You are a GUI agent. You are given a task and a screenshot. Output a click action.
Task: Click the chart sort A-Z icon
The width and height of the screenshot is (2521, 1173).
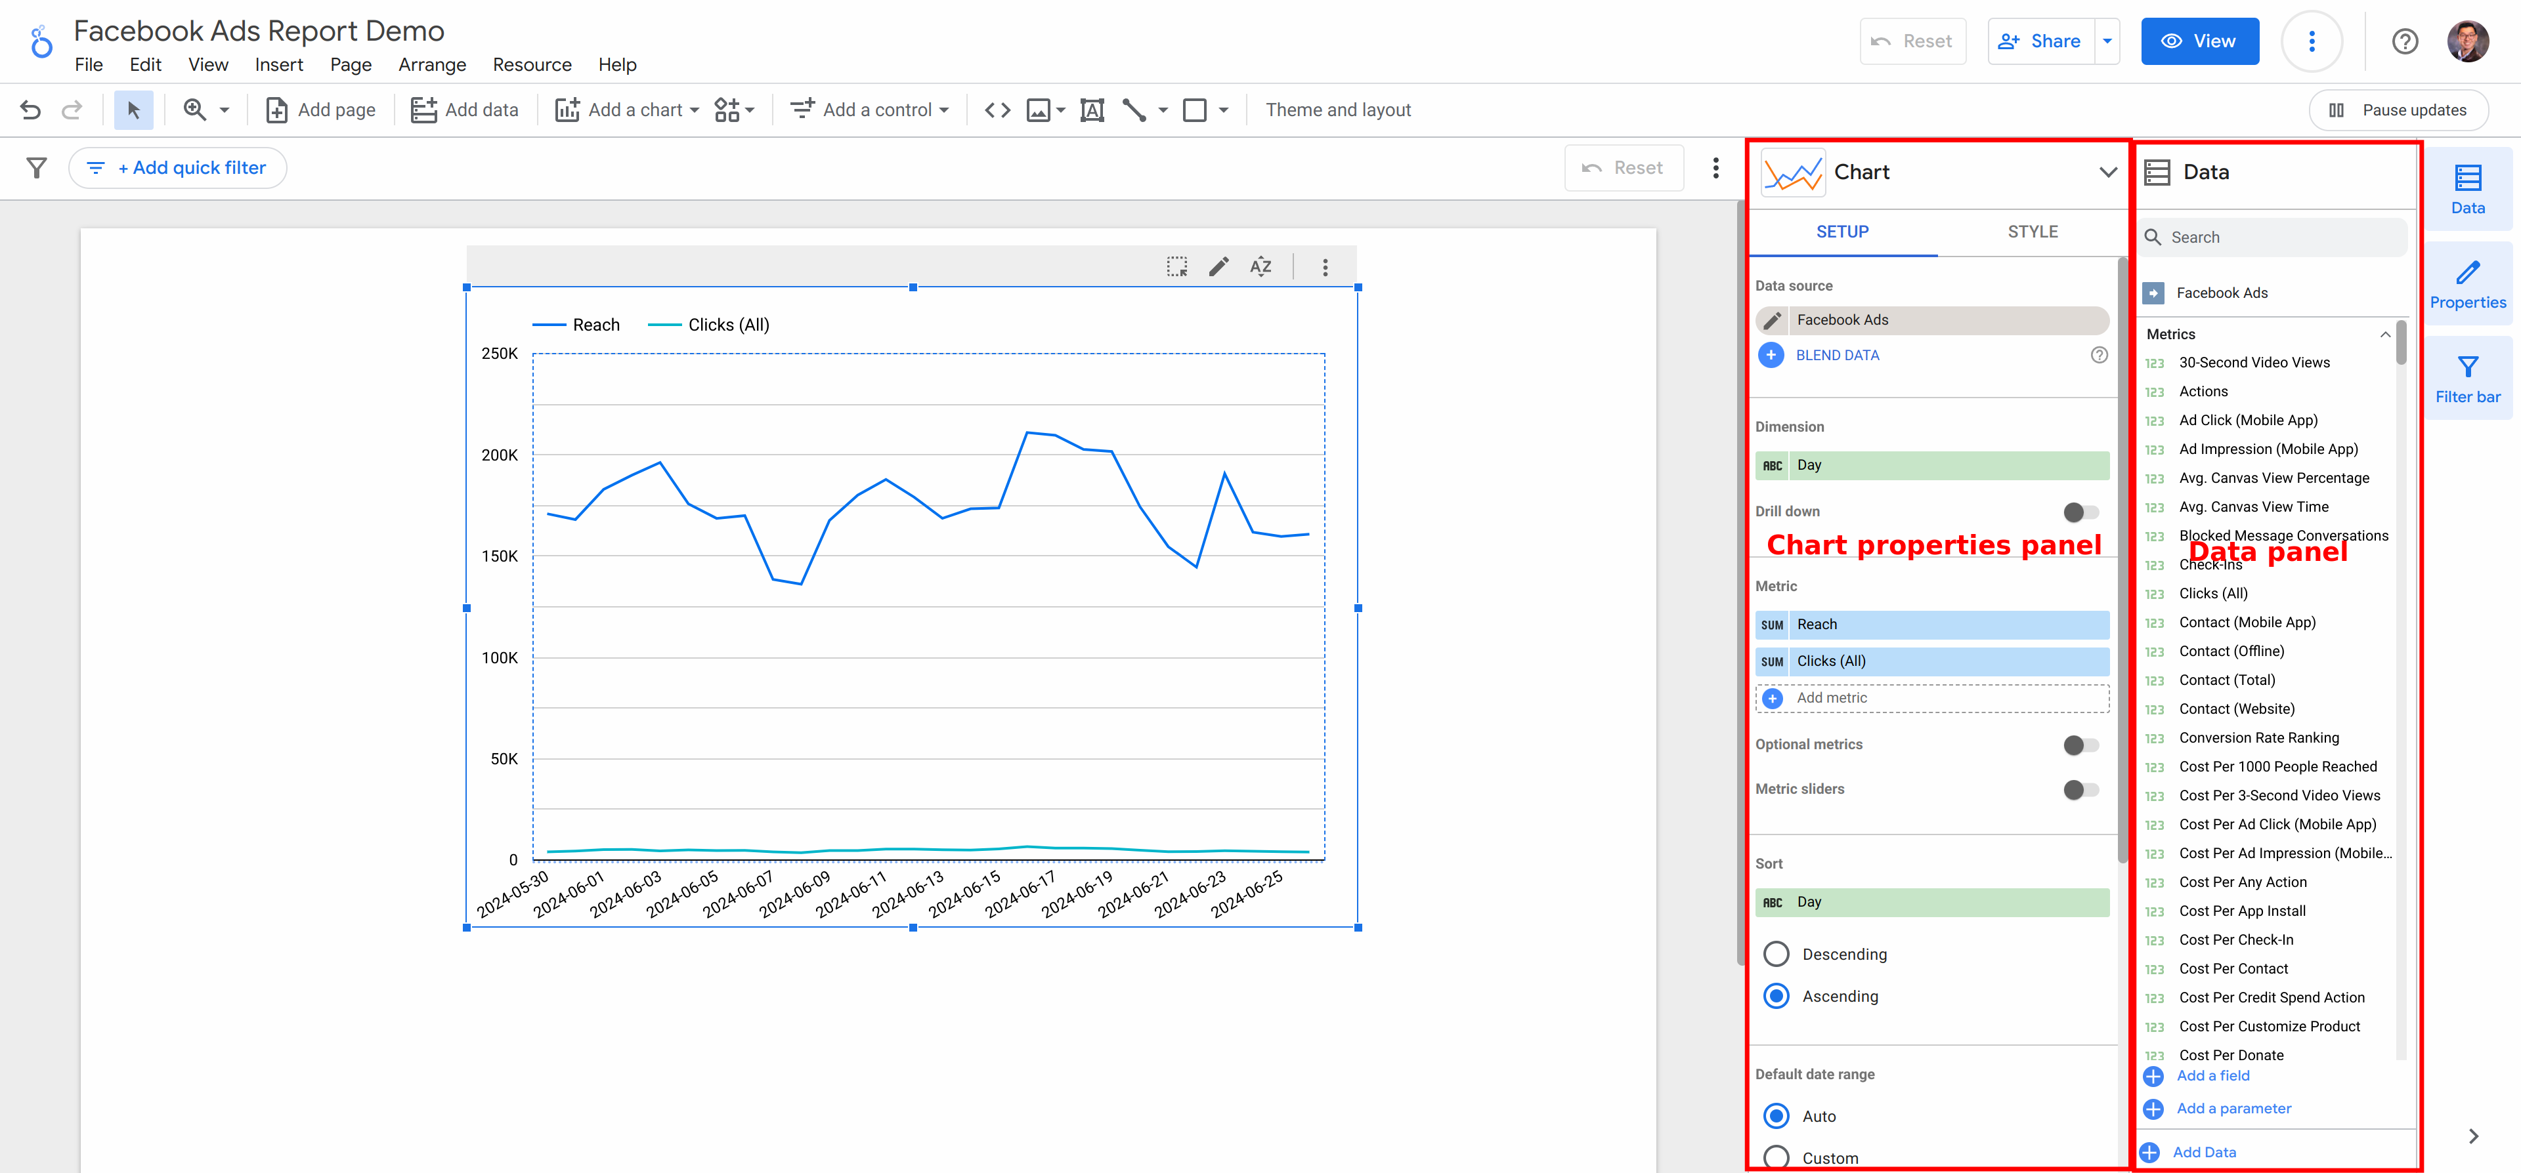[1260, 266]
